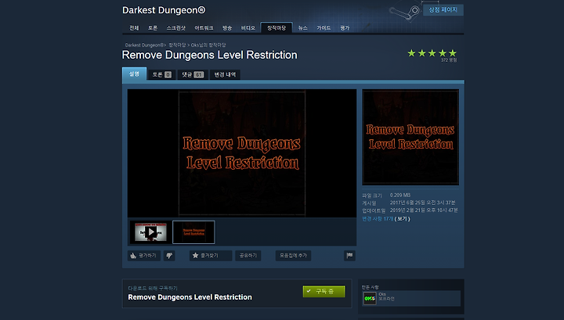
Task: Click the thumbs-down dislike icon button
Action: (x=169, y=256)
